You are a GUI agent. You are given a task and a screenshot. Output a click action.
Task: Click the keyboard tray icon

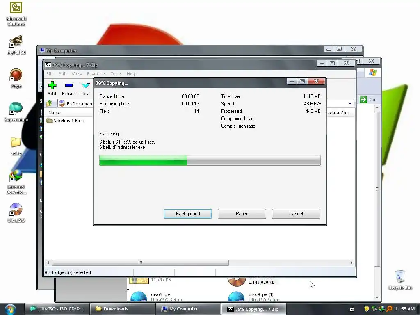[x=352, y=309]
